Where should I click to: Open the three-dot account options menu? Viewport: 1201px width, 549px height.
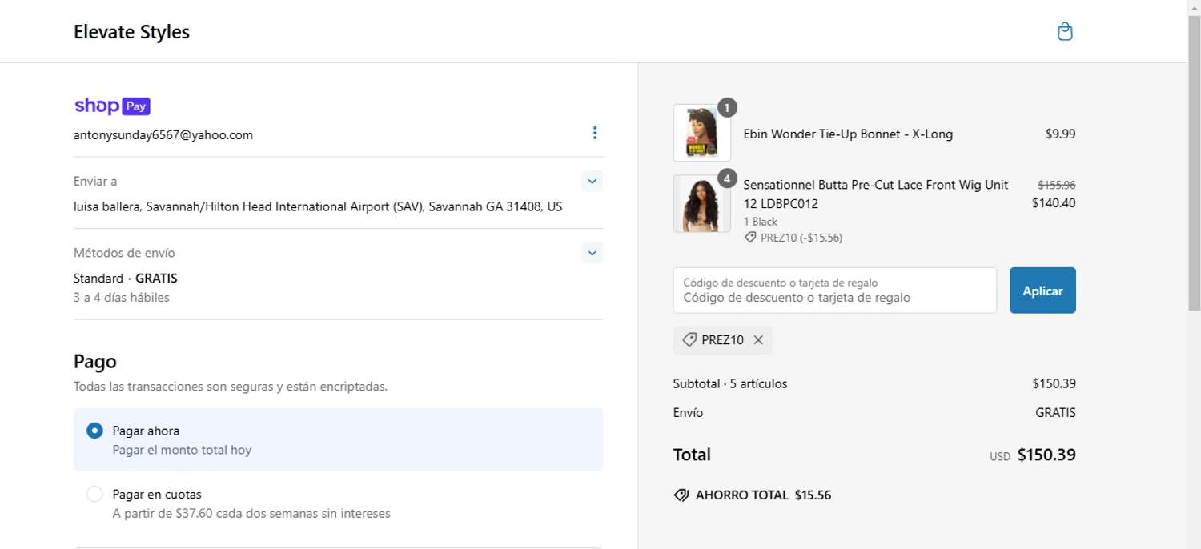point(594,133)
